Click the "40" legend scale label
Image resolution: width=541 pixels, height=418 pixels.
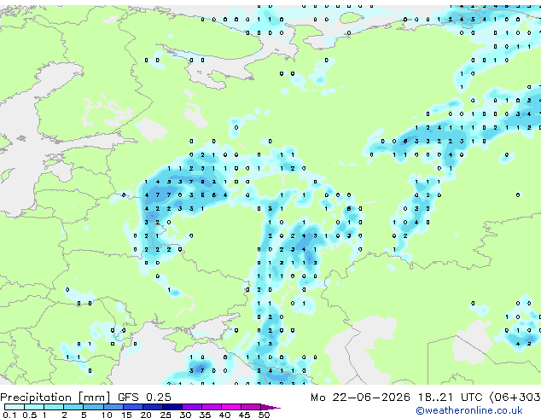[224, 415]
